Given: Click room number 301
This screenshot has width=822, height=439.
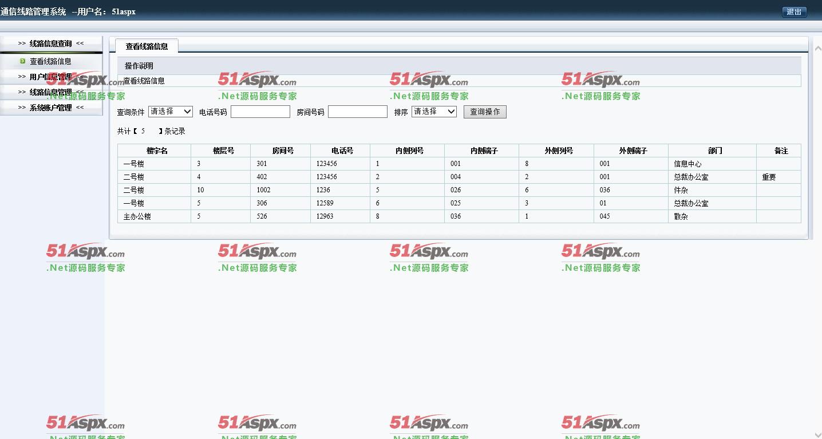Looking at the screenshot, I should [262, 164].
